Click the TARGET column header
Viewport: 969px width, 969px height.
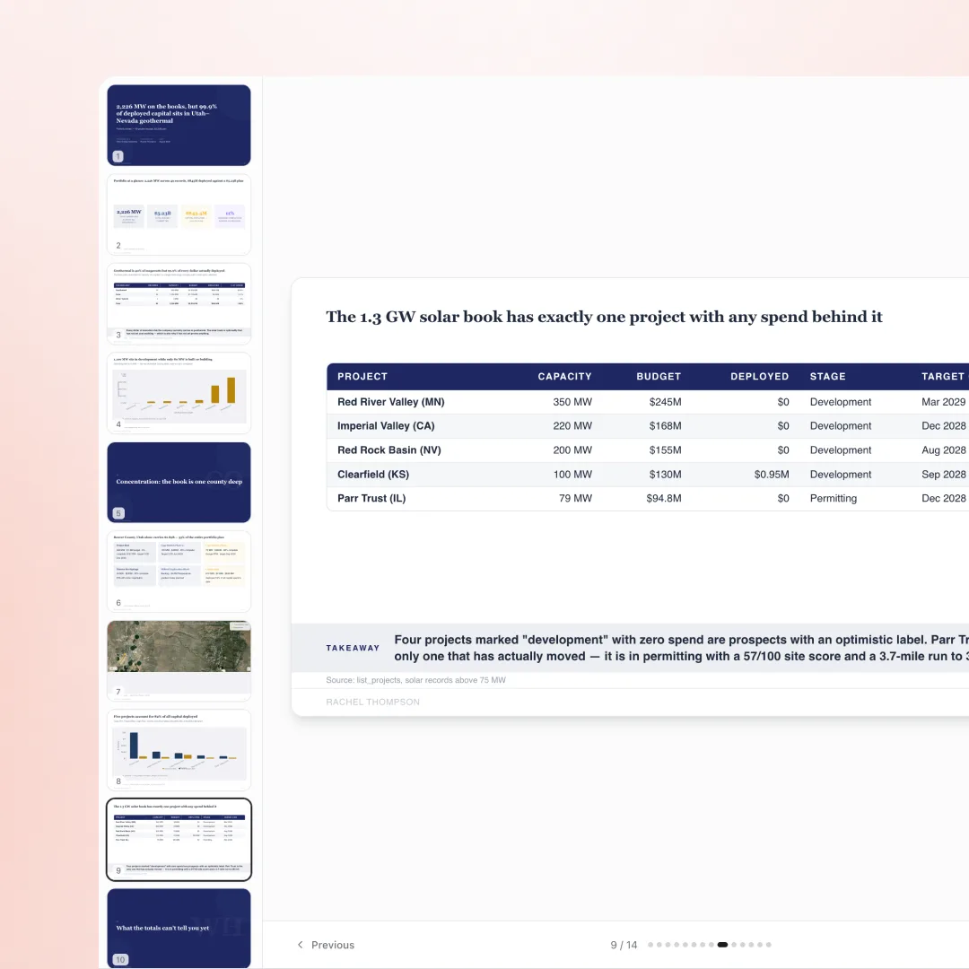tap(942, 376)
